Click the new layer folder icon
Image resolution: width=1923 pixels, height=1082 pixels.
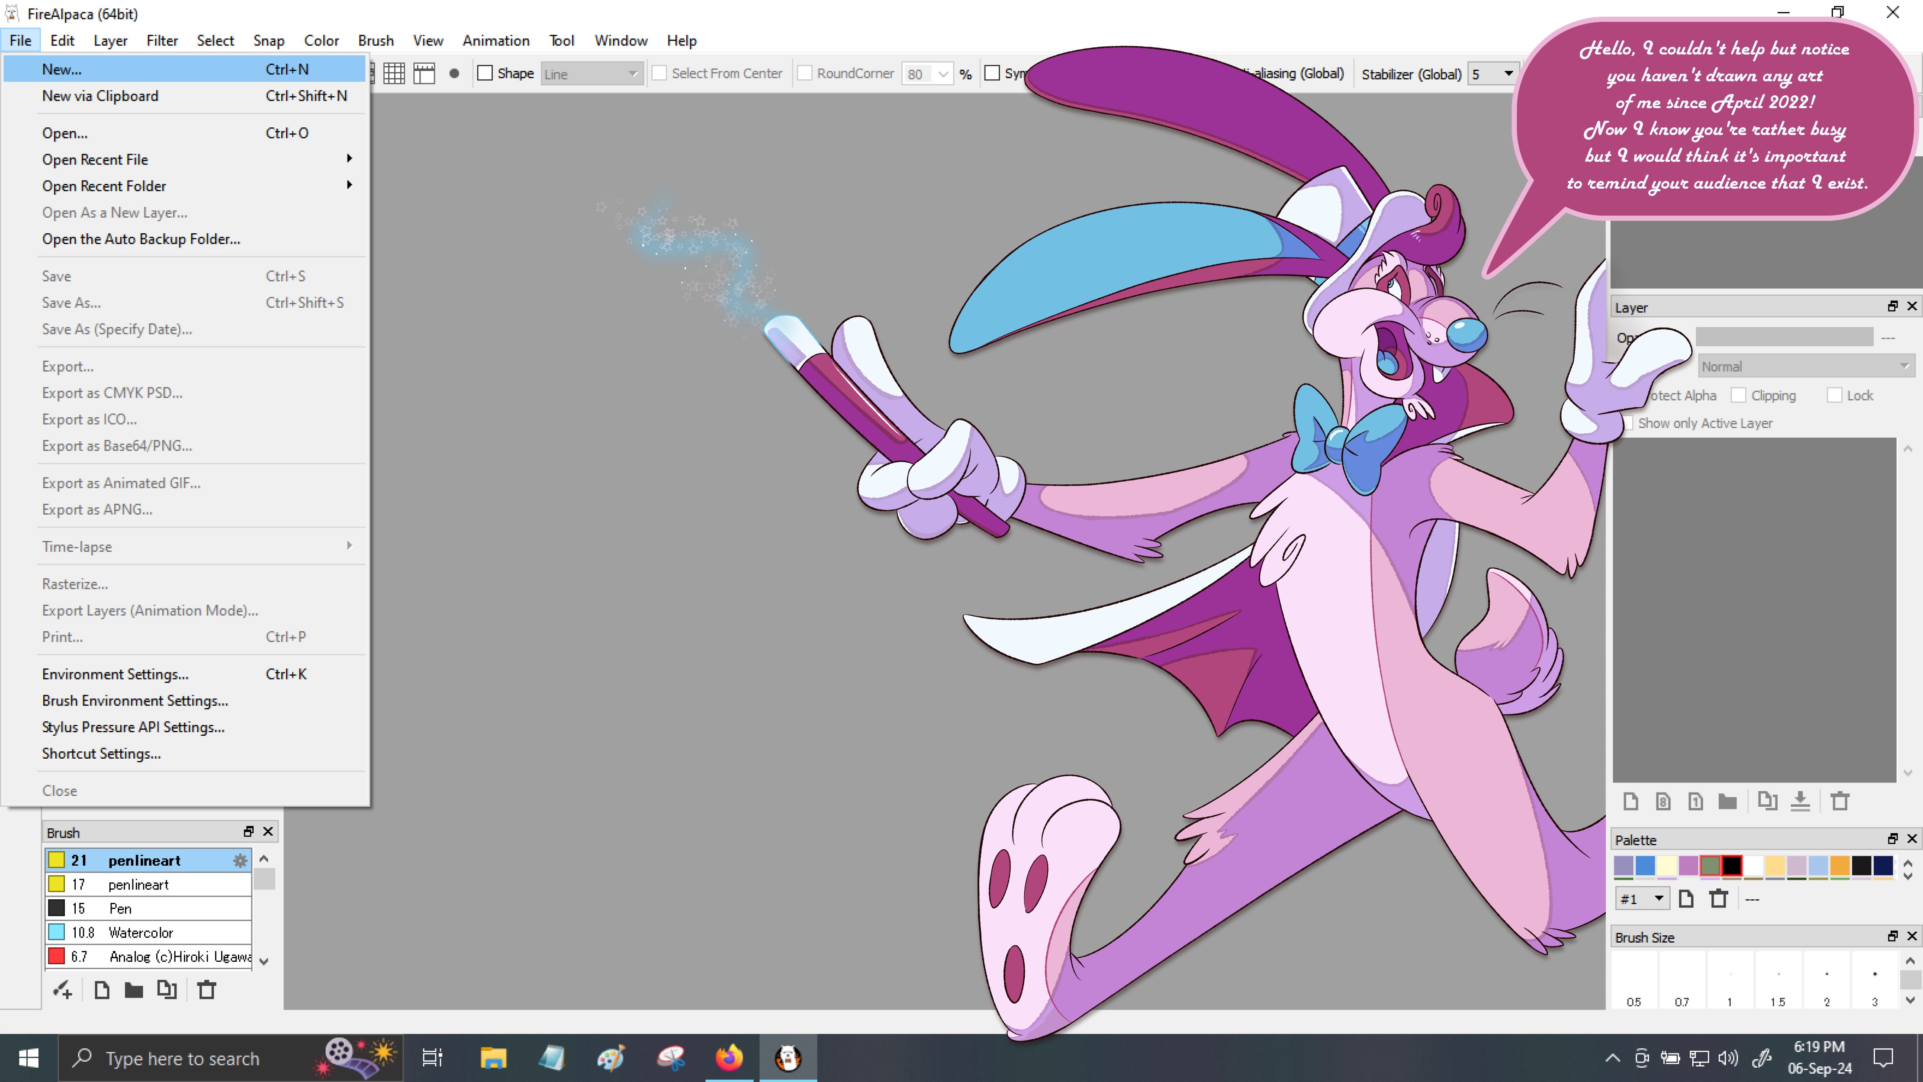point(1727,801)
